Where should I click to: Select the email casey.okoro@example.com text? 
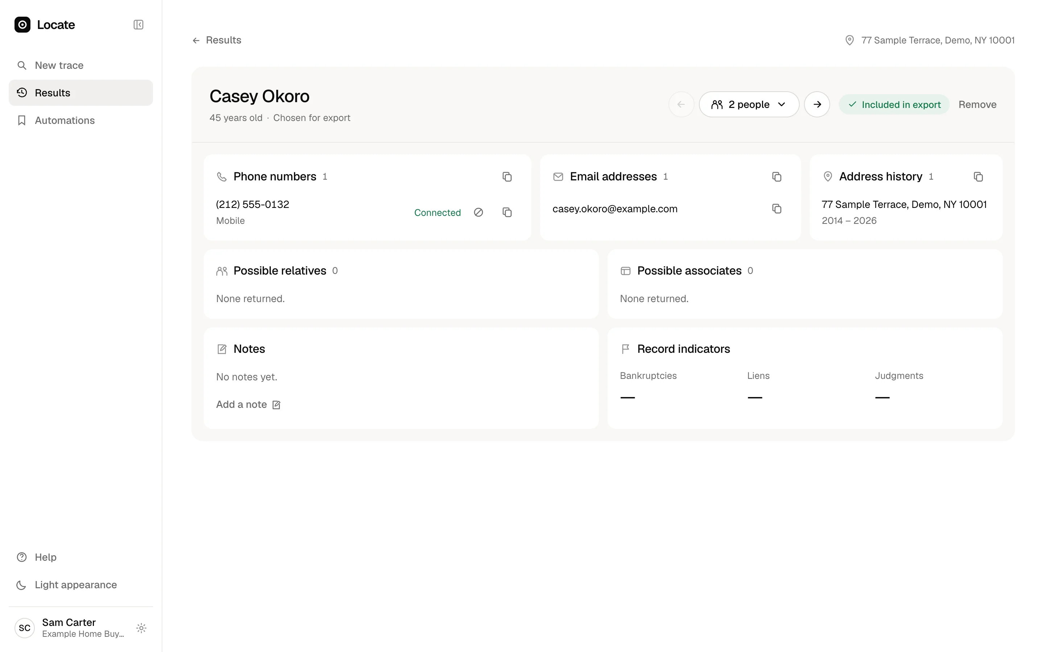(615, 209)
